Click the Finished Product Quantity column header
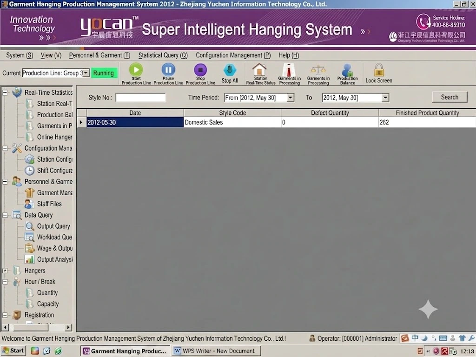This screenshot has width=476, height=357. pyautogui.click(x=427, y=113)
